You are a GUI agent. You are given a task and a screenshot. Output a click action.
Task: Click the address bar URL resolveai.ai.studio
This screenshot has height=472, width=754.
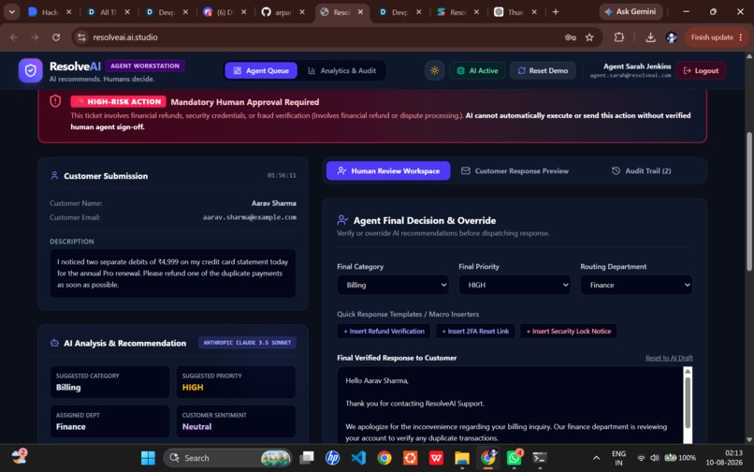(125, 37)
